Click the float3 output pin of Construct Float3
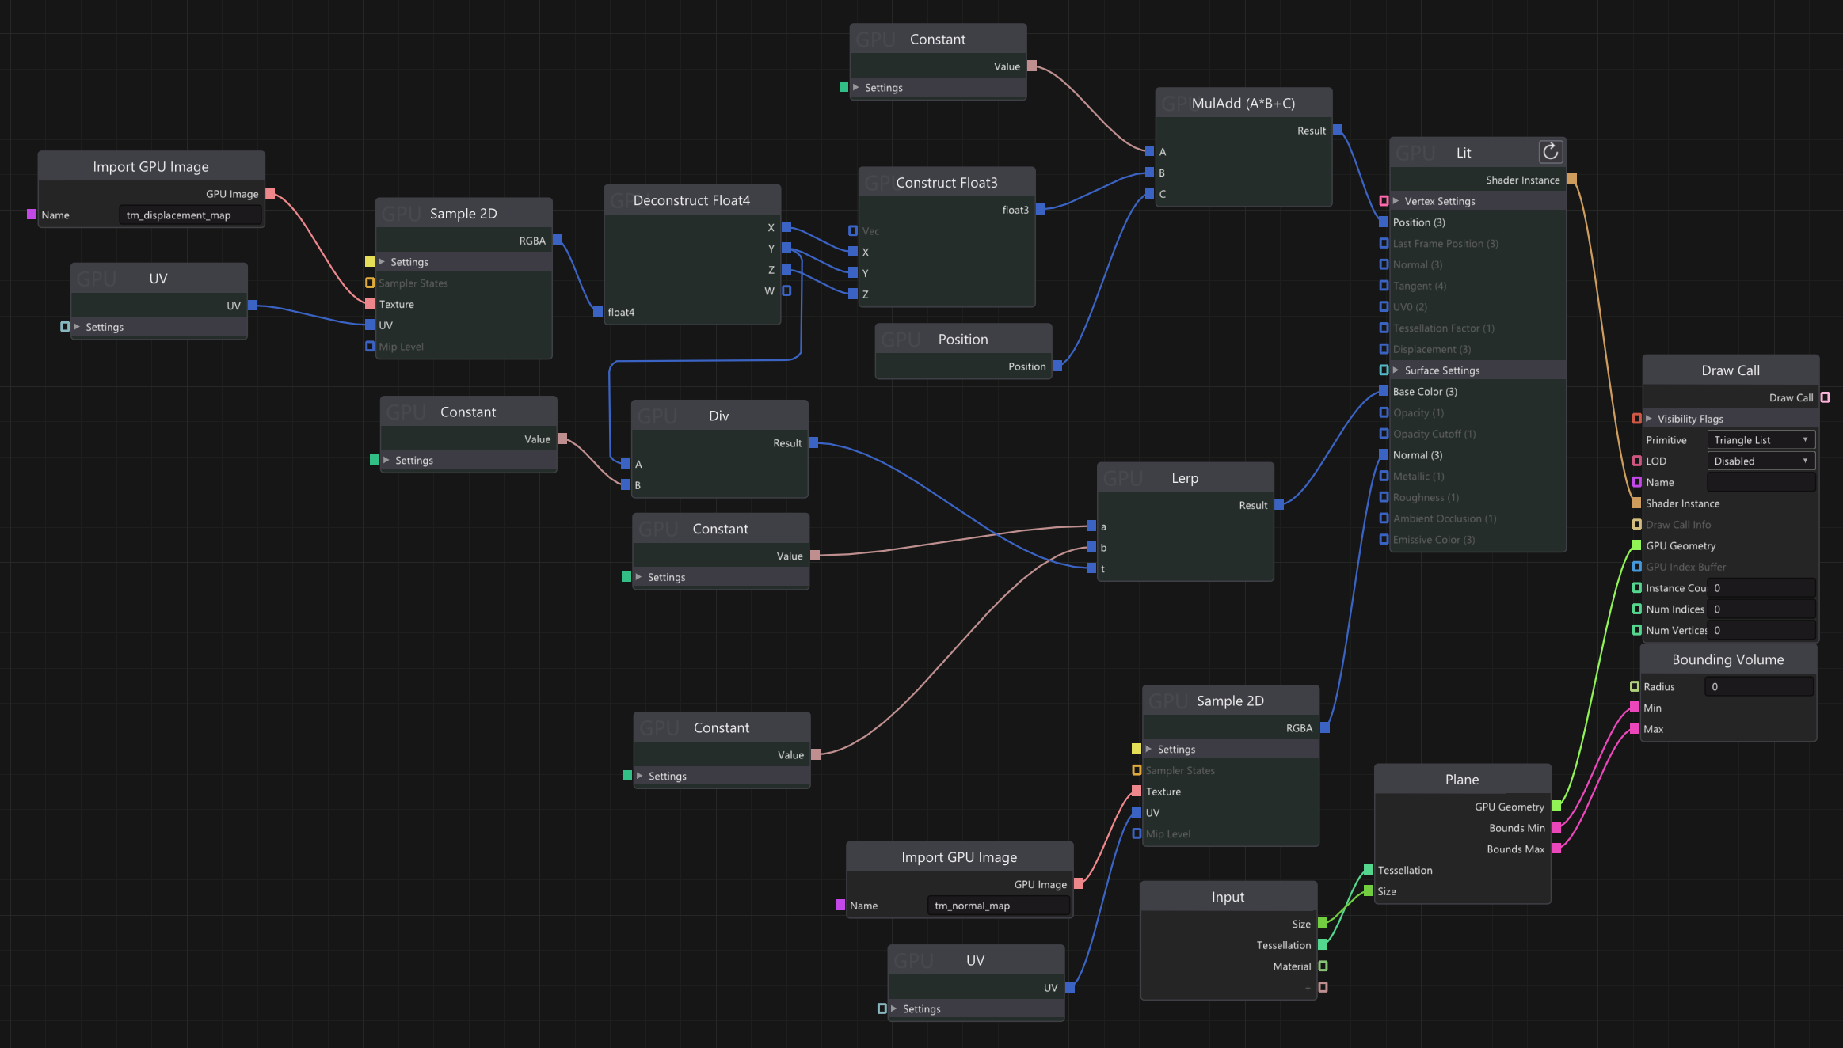 pyautogui.click(x=1041, y=209)
